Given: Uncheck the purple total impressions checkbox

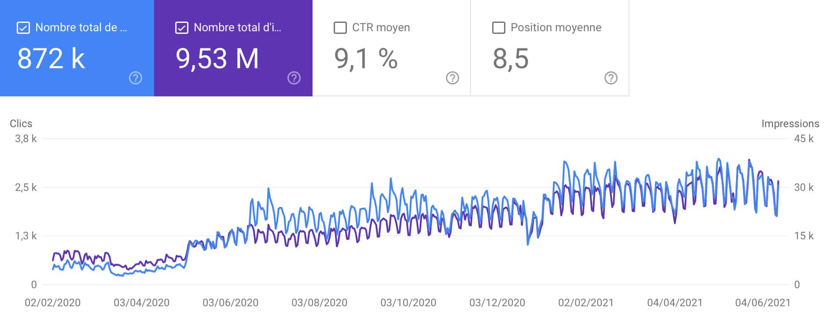Looking at the screenshot, I should click(181, 28).
